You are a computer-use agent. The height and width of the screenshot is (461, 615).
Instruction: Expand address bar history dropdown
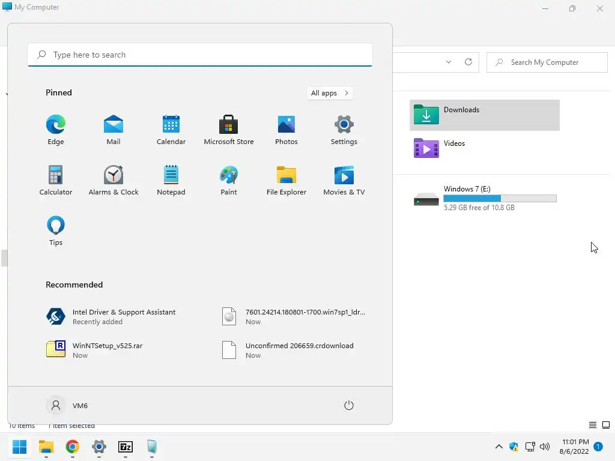pyautogui.click(x=449, y=62)
